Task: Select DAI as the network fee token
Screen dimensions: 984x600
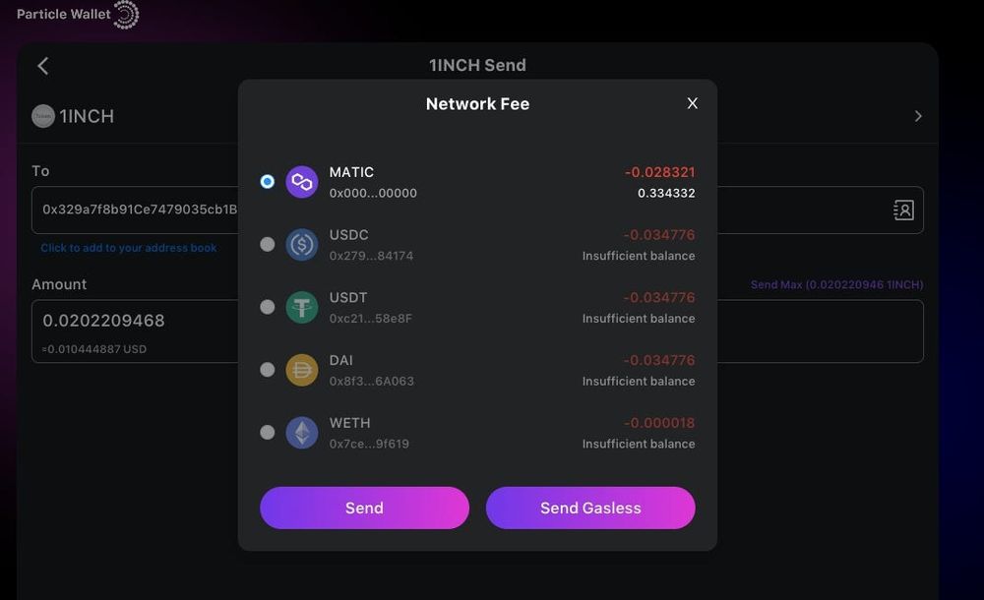Action: [267, 369]
